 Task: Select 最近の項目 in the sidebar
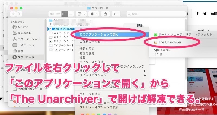tap(22, 33)
